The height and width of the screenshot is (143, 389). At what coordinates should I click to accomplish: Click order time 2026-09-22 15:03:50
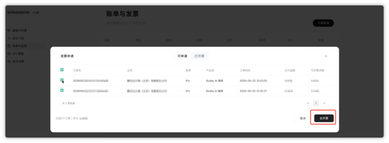click(253, 81)
